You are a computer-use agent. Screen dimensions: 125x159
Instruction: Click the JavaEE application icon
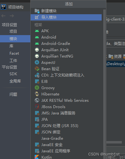[37, 151]
